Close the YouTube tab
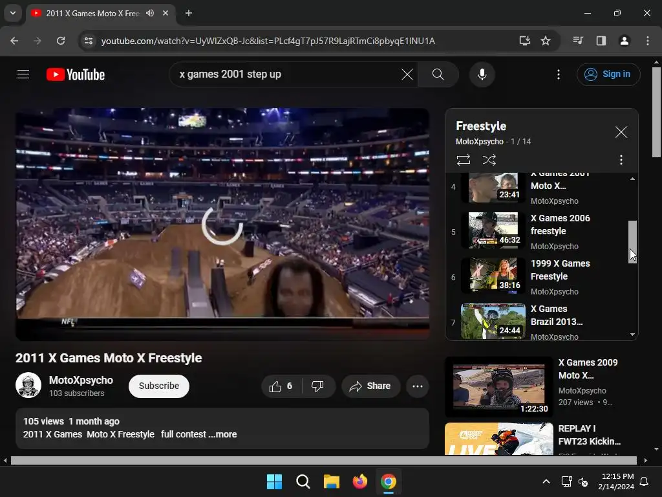This screenshot has width=662, height=497. pos(165,13)
